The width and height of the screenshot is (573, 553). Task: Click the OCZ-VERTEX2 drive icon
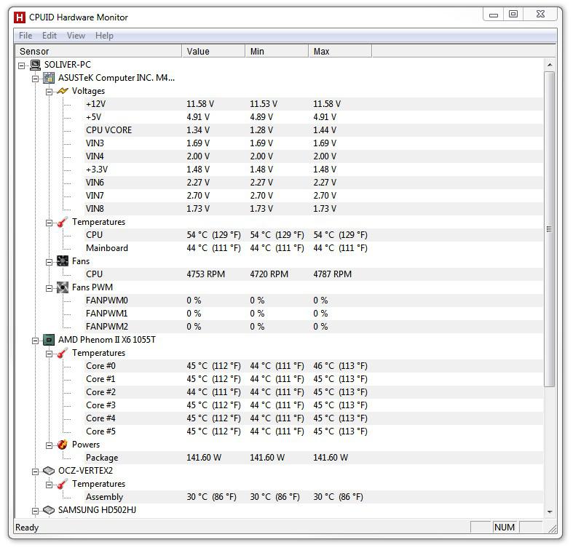pyautogui.click(x=49, y=471)
